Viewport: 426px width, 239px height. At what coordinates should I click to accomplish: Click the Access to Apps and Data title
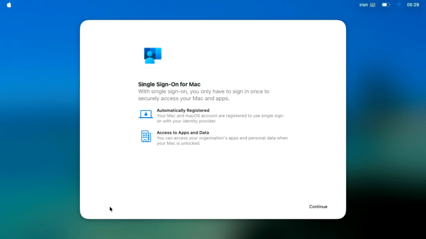tap(183, 133)
